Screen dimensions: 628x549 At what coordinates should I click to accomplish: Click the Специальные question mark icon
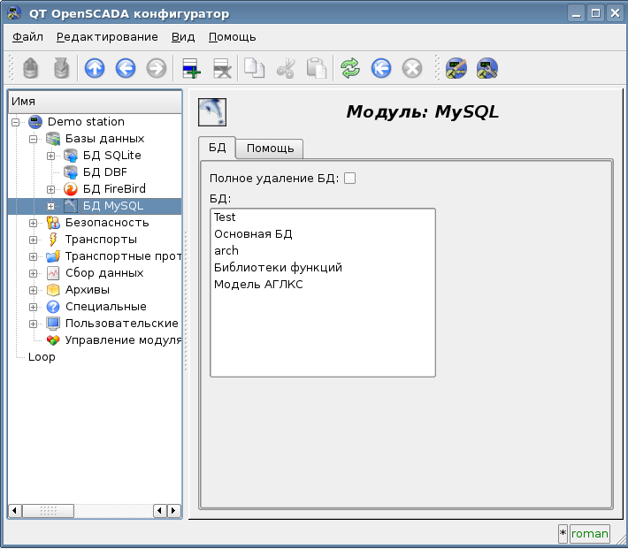click(x=53, y=307)
